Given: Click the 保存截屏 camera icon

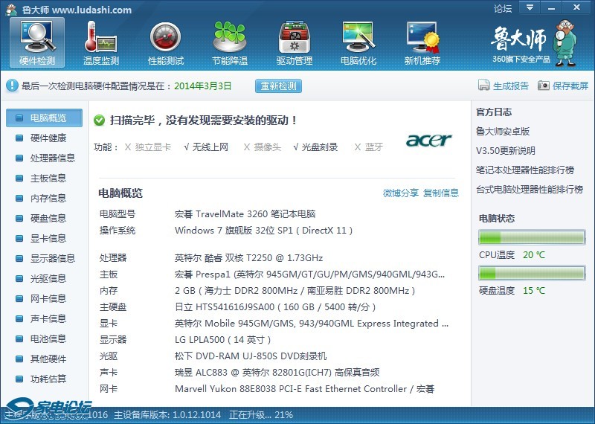Looking at the screenshot, I should point(544,86).
